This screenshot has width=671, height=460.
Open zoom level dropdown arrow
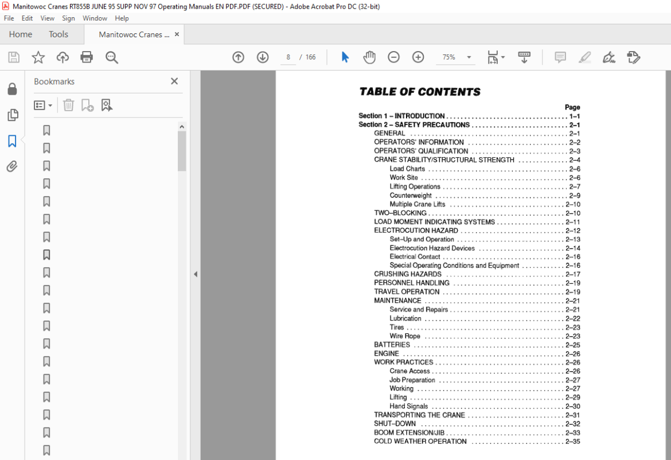pyautogui.click(x=469, y=57)
